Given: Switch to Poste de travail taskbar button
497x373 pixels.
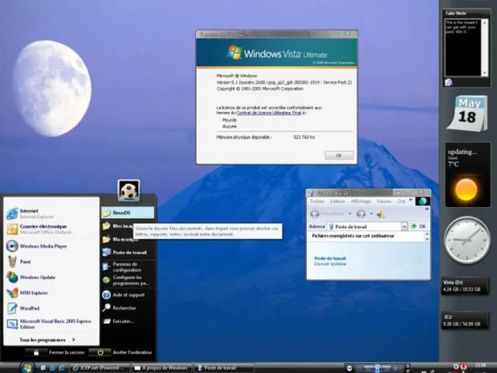Looking at the screenshot, I should [x=224, y=368].
